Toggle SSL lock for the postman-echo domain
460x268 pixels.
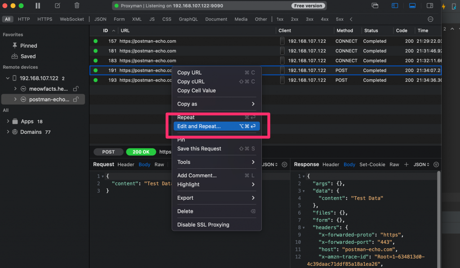point(76,100)
